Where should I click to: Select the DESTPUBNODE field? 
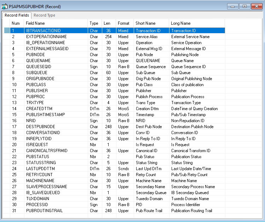pos(41,127)
